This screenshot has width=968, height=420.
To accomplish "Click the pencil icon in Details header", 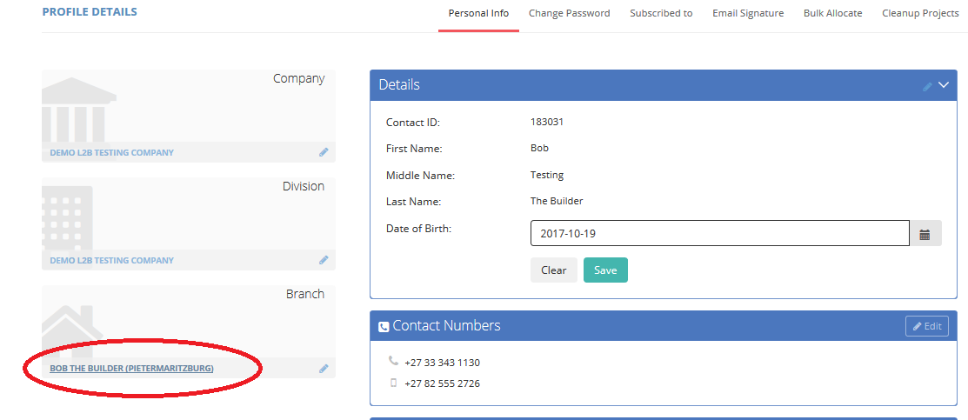I will point(927,86).
